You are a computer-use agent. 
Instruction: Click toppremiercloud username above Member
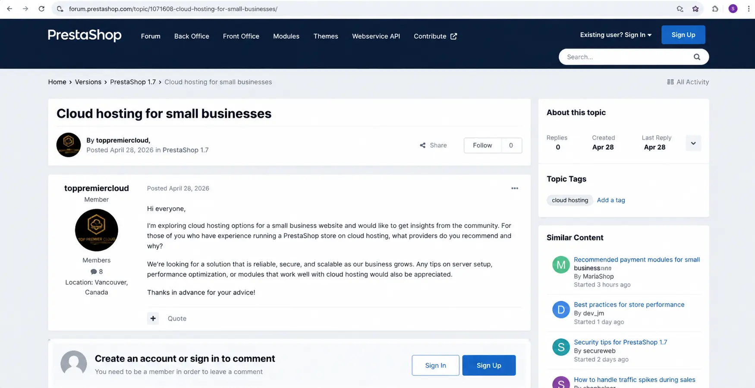(97, 188)
